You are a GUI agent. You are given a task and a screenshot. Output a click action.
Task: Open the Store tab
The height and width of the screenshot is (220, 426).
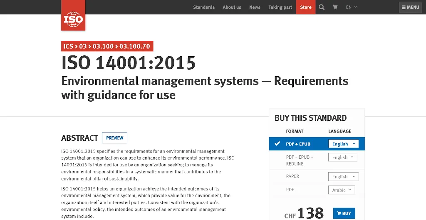[306, 7]
